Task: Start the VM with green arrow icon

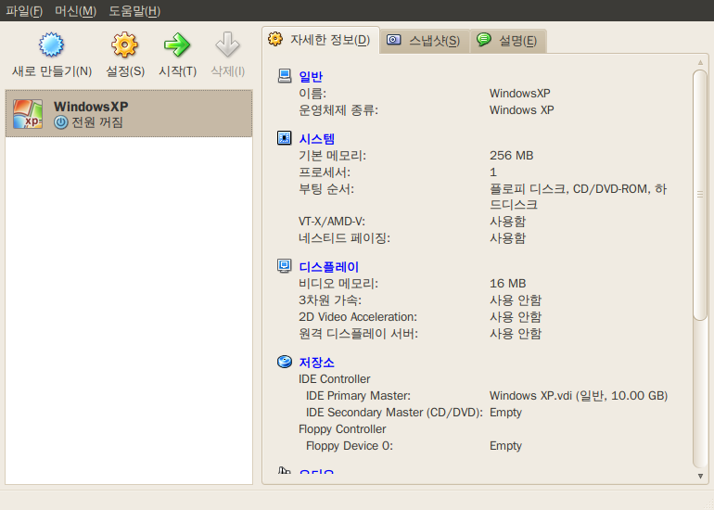Action: point(177,45)
